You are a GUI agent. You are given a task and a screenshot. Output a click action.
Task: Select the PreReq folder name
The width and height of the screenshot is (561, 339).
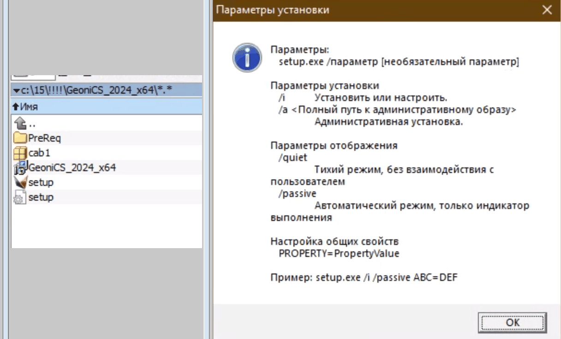point(44,138)
